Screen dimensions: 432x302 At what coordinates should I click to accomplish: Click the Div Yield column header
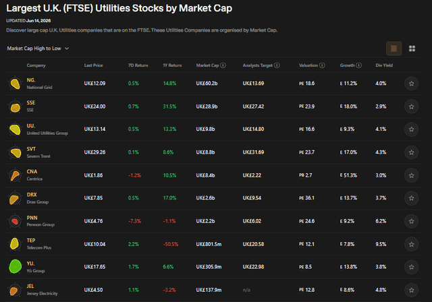384,65
